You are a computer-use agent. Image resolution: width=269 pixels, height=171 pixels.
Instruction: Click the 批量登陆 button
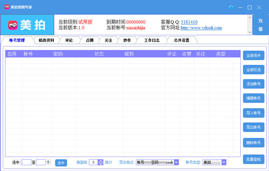[254, 159]
